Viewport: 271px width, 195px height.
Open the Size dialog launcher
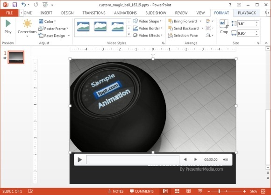[x=258, y=43]
